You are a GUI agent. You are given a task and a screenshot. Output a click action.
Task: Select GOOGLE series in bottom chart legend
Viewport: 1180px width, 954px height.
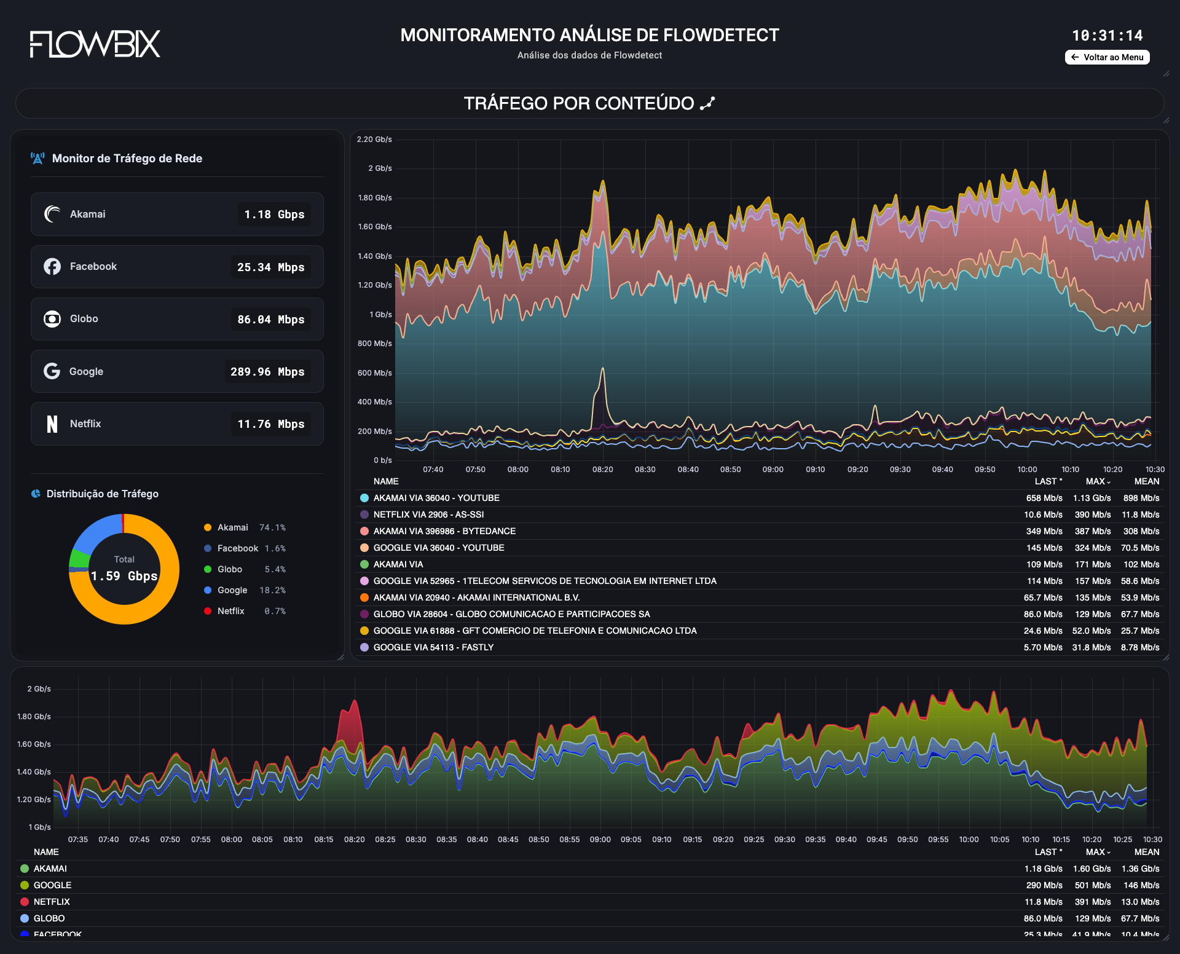pos(52,885)
